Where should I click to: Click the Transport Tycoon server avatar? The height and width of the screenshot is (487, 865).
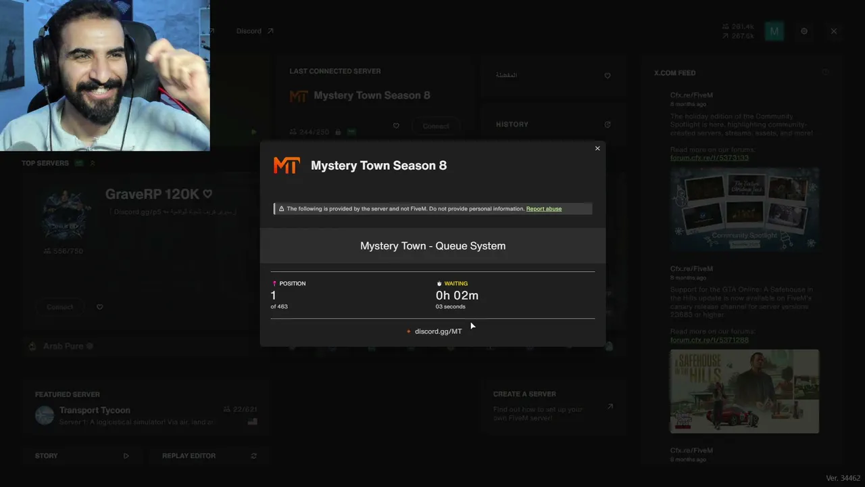[45, 415]
